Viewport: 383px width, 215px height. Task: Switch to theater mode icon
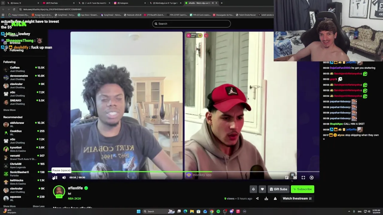(x=295, y=178)
